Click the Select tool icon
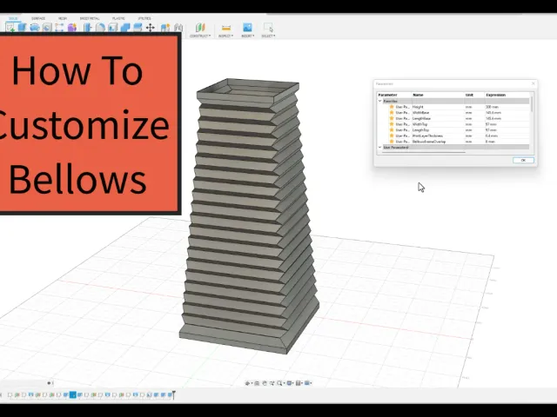557x417 pixels. 268,28
